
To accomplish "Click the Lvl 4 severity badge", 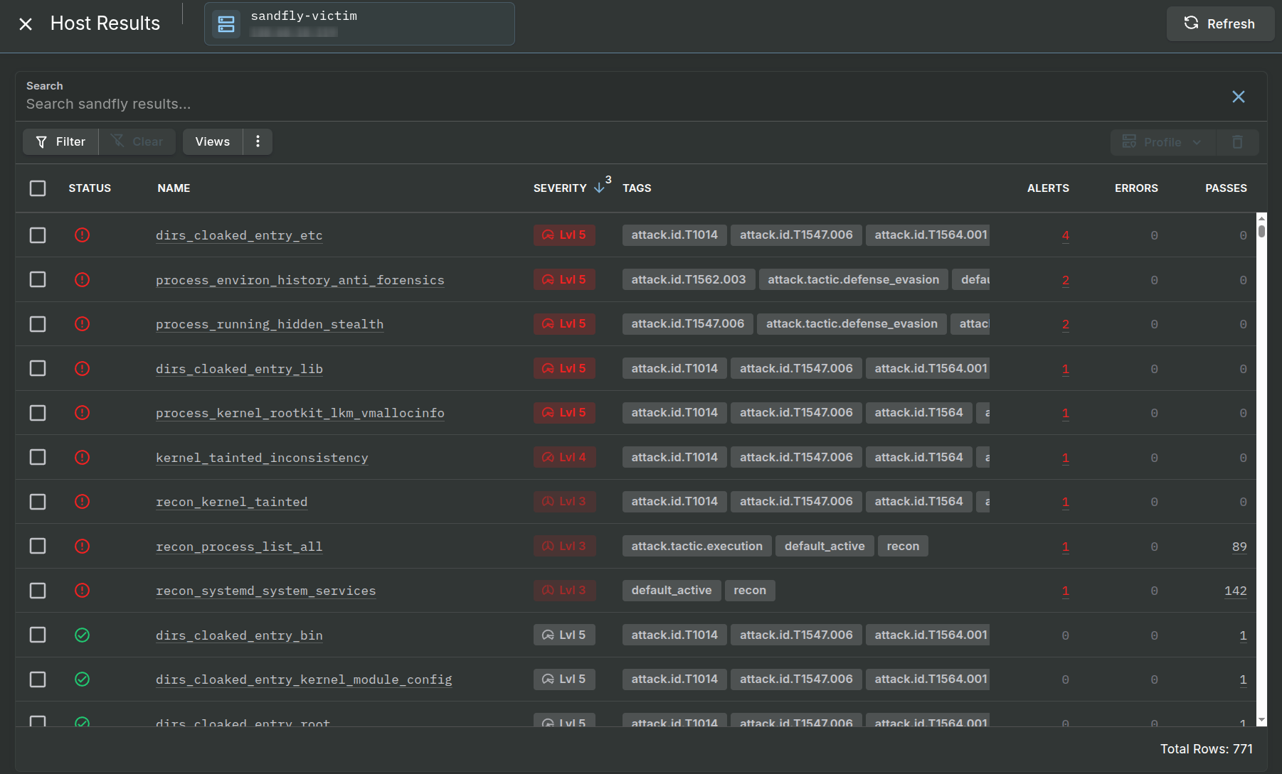I will pyautogui.click(x=564, y=457).
